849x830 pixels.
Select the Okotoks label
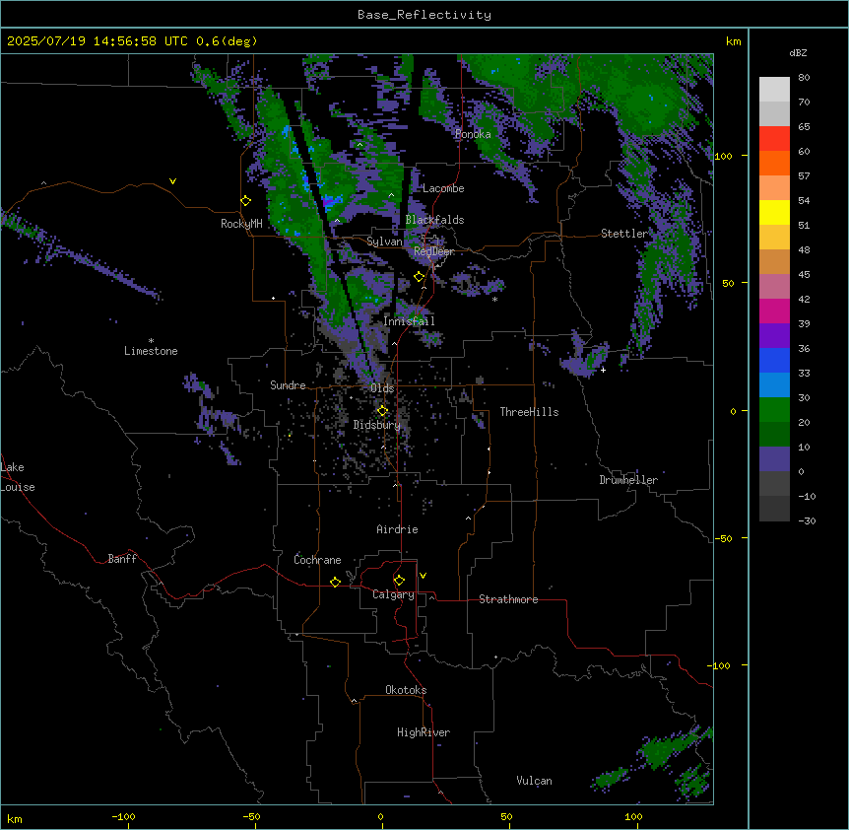(x=406, y=690)
